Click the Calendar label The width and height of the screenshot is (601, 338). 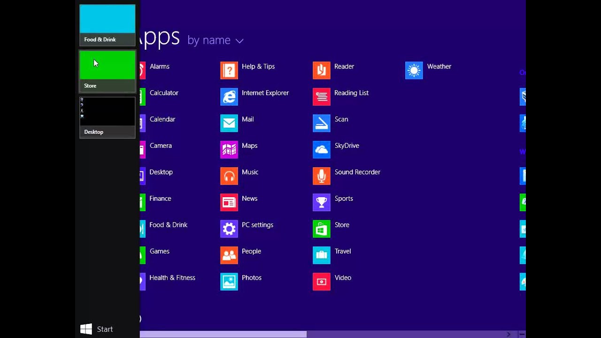click(162, 119)
